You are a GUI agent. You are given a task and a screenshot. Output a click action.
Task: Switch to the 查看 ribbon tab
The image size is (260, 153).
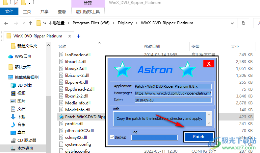point(62,11)
